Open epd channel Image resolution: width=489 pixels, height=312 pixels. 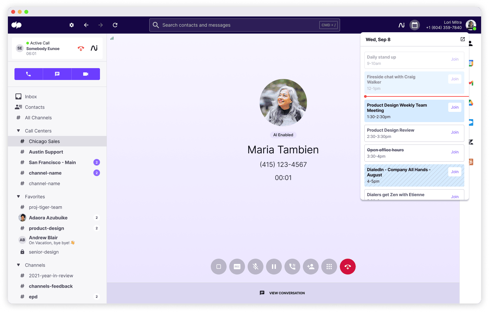click(x=57, y=297)
